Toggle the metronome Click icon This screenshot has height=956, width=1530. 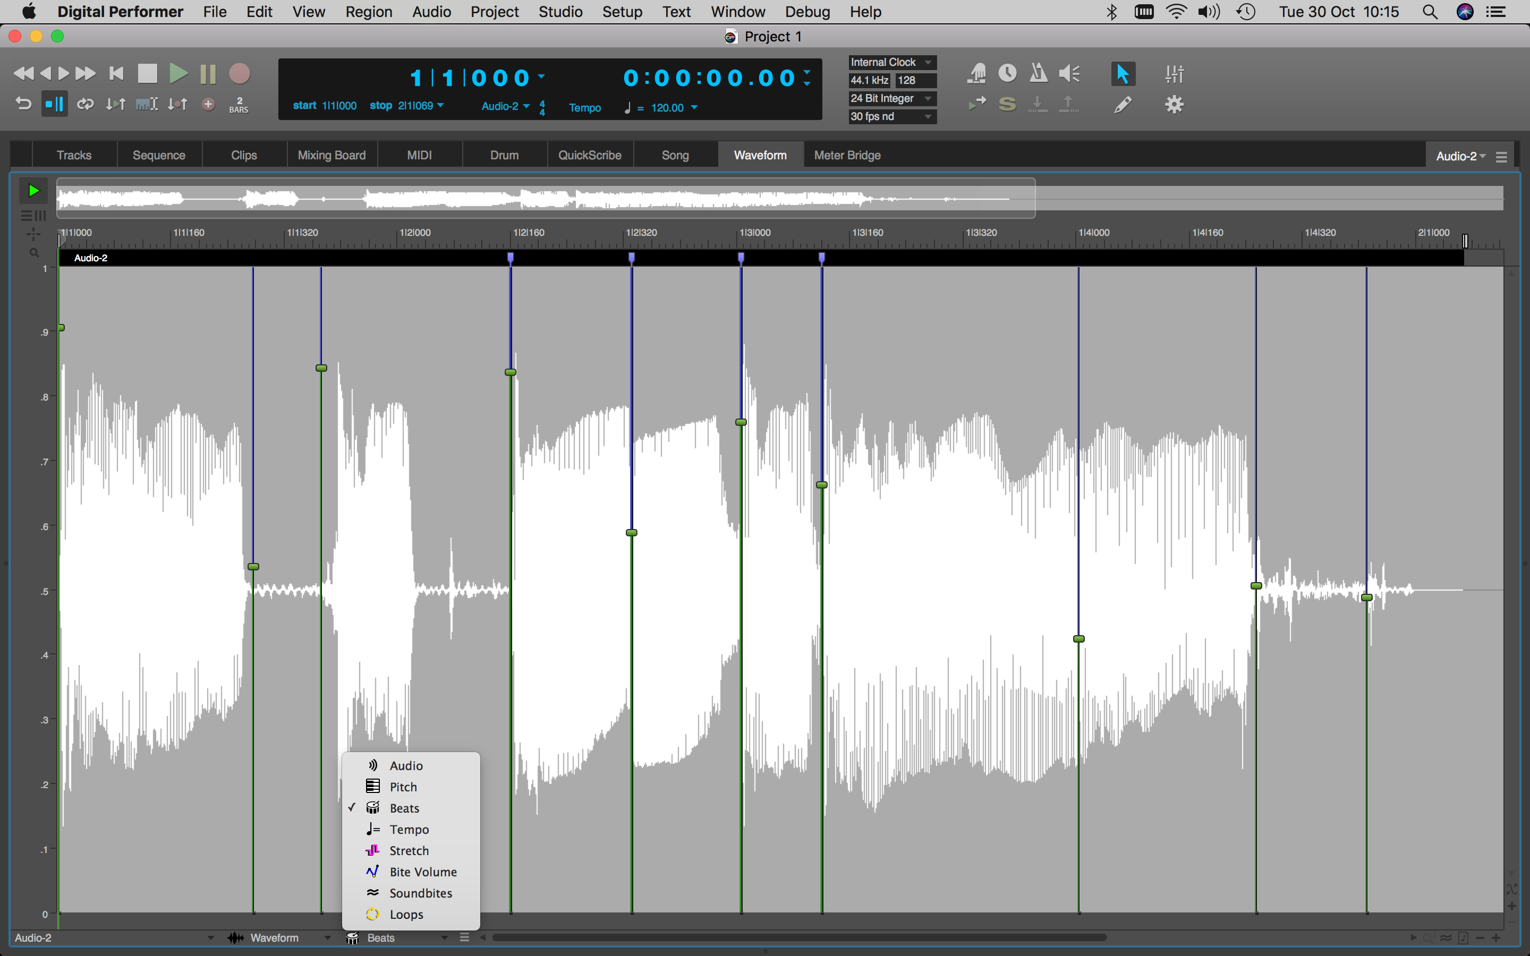click(x=1038, y=74)
